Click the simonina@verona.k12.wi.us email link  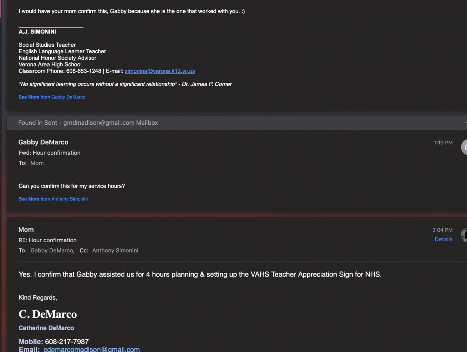point(160,71)
